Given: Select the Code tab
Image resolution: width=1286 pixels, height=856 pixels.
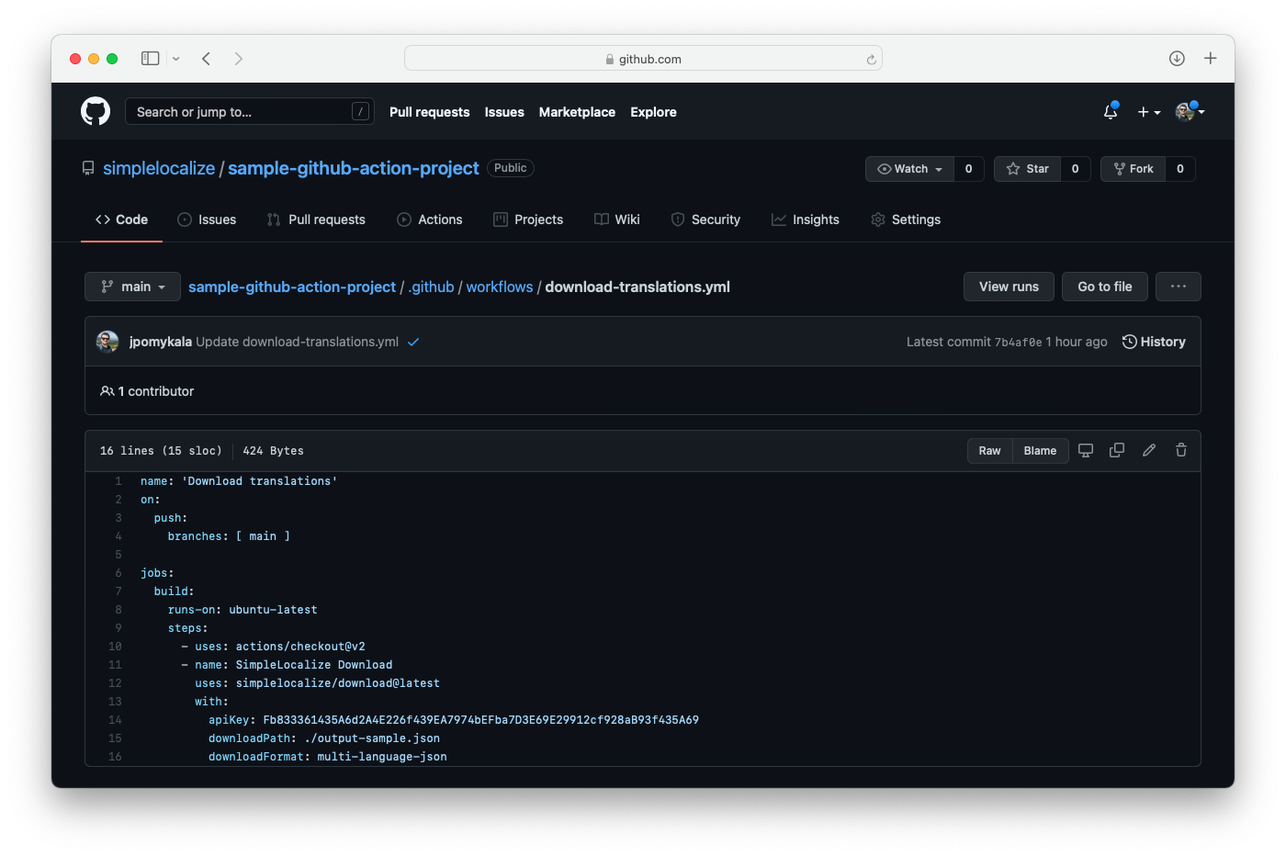Looking at the screenshot, I should [121, 220].
